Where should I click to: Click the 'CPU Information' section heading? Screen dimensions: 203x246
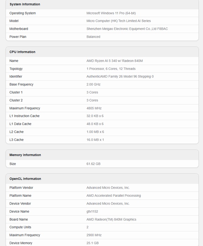coord(22,52)
